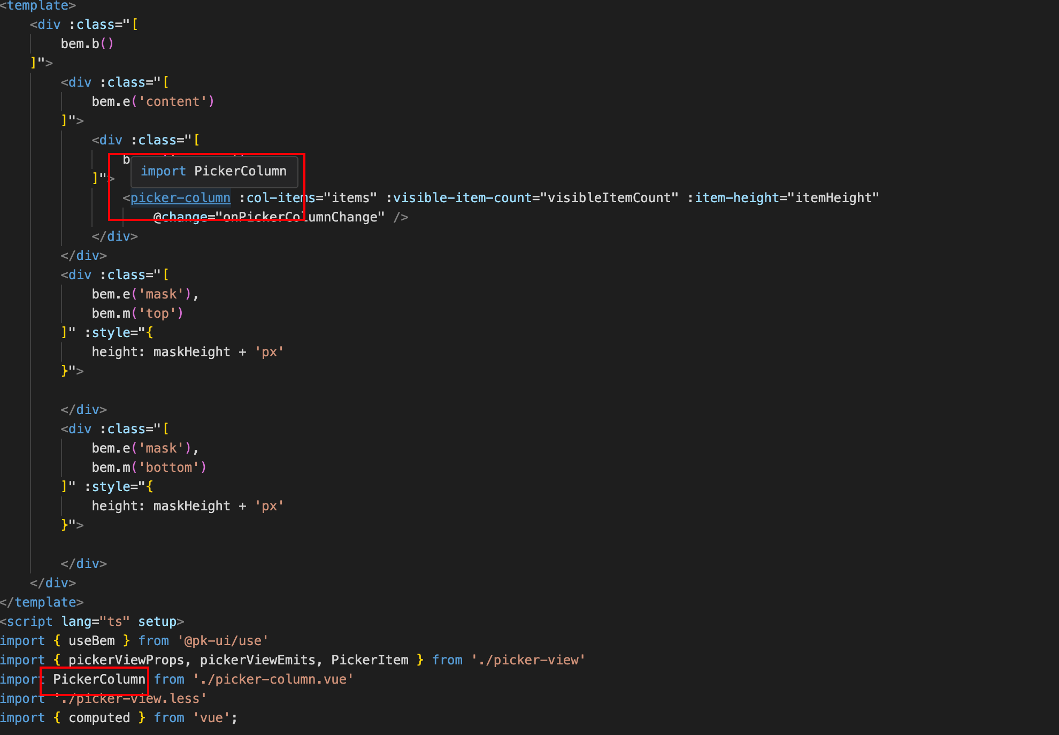
Task: Click the pickerViewProps import identifier
Action: pyautogui.click(x=126, y=660)
